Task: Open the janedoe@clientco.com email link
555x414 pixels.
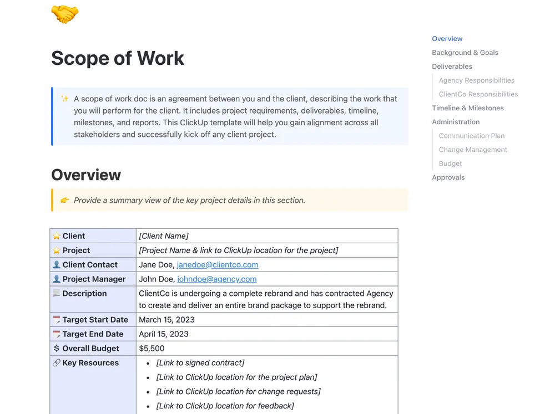Action: coord(218,264)
